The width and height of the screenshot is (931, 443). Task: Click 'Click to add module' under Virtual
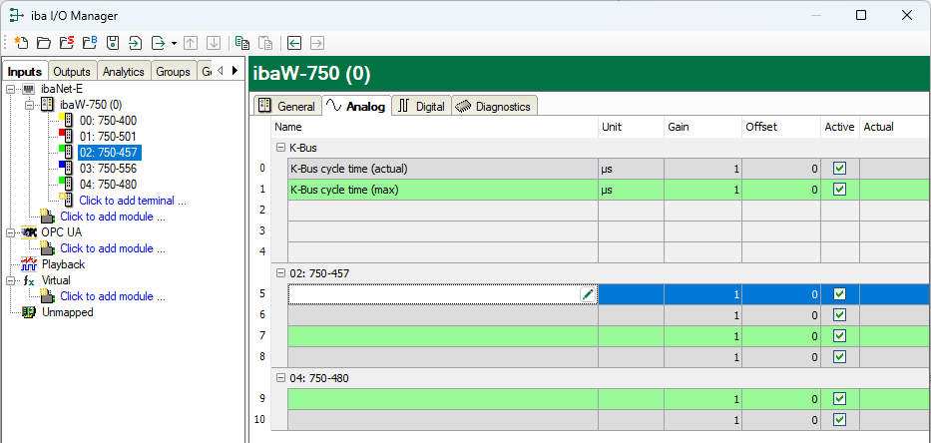(x=113, y=295)
